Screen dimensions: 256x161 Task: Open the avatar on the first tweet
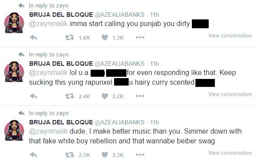tap(14, 22)
